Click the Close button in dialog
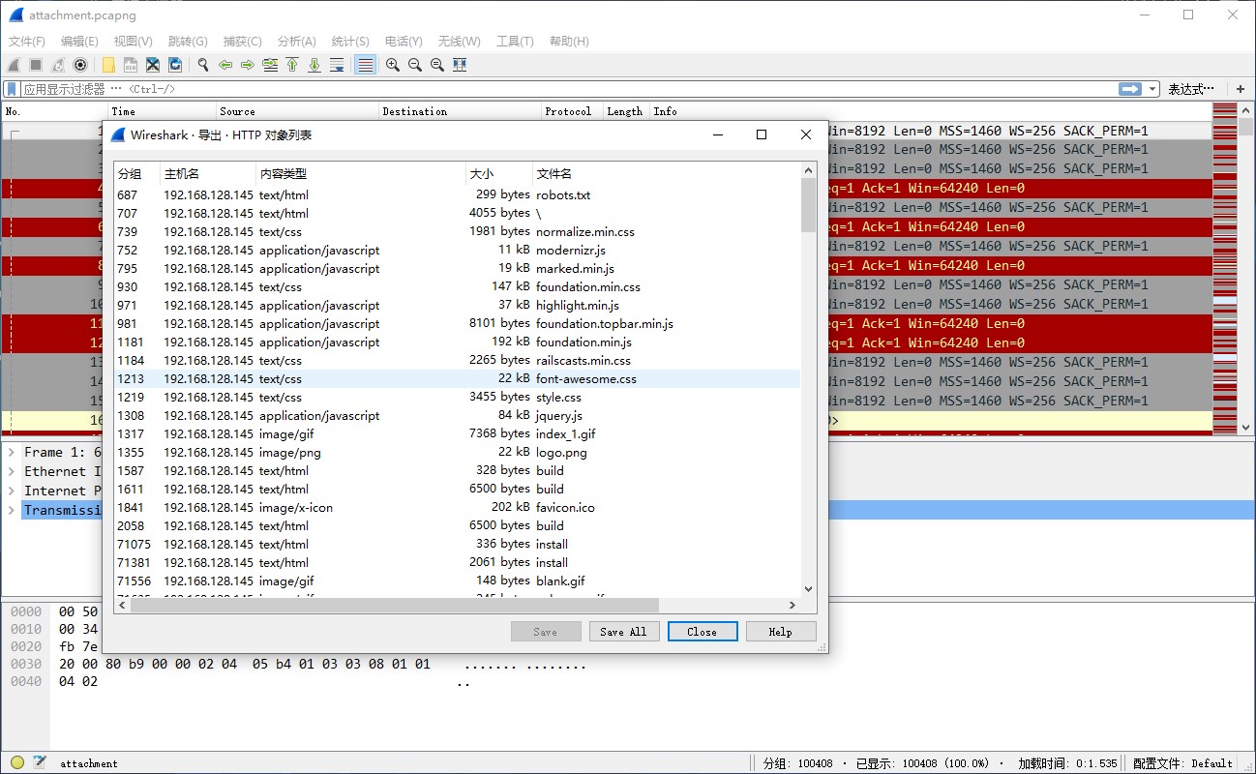Viewport: 1256px width, 774px height. tap(703, 632)
